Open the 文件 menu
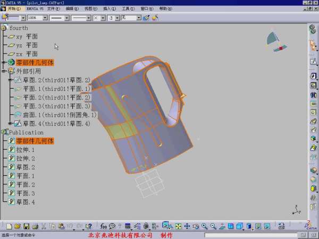The width and height of the screenshot is (319, 239). [x=54, y=8]
